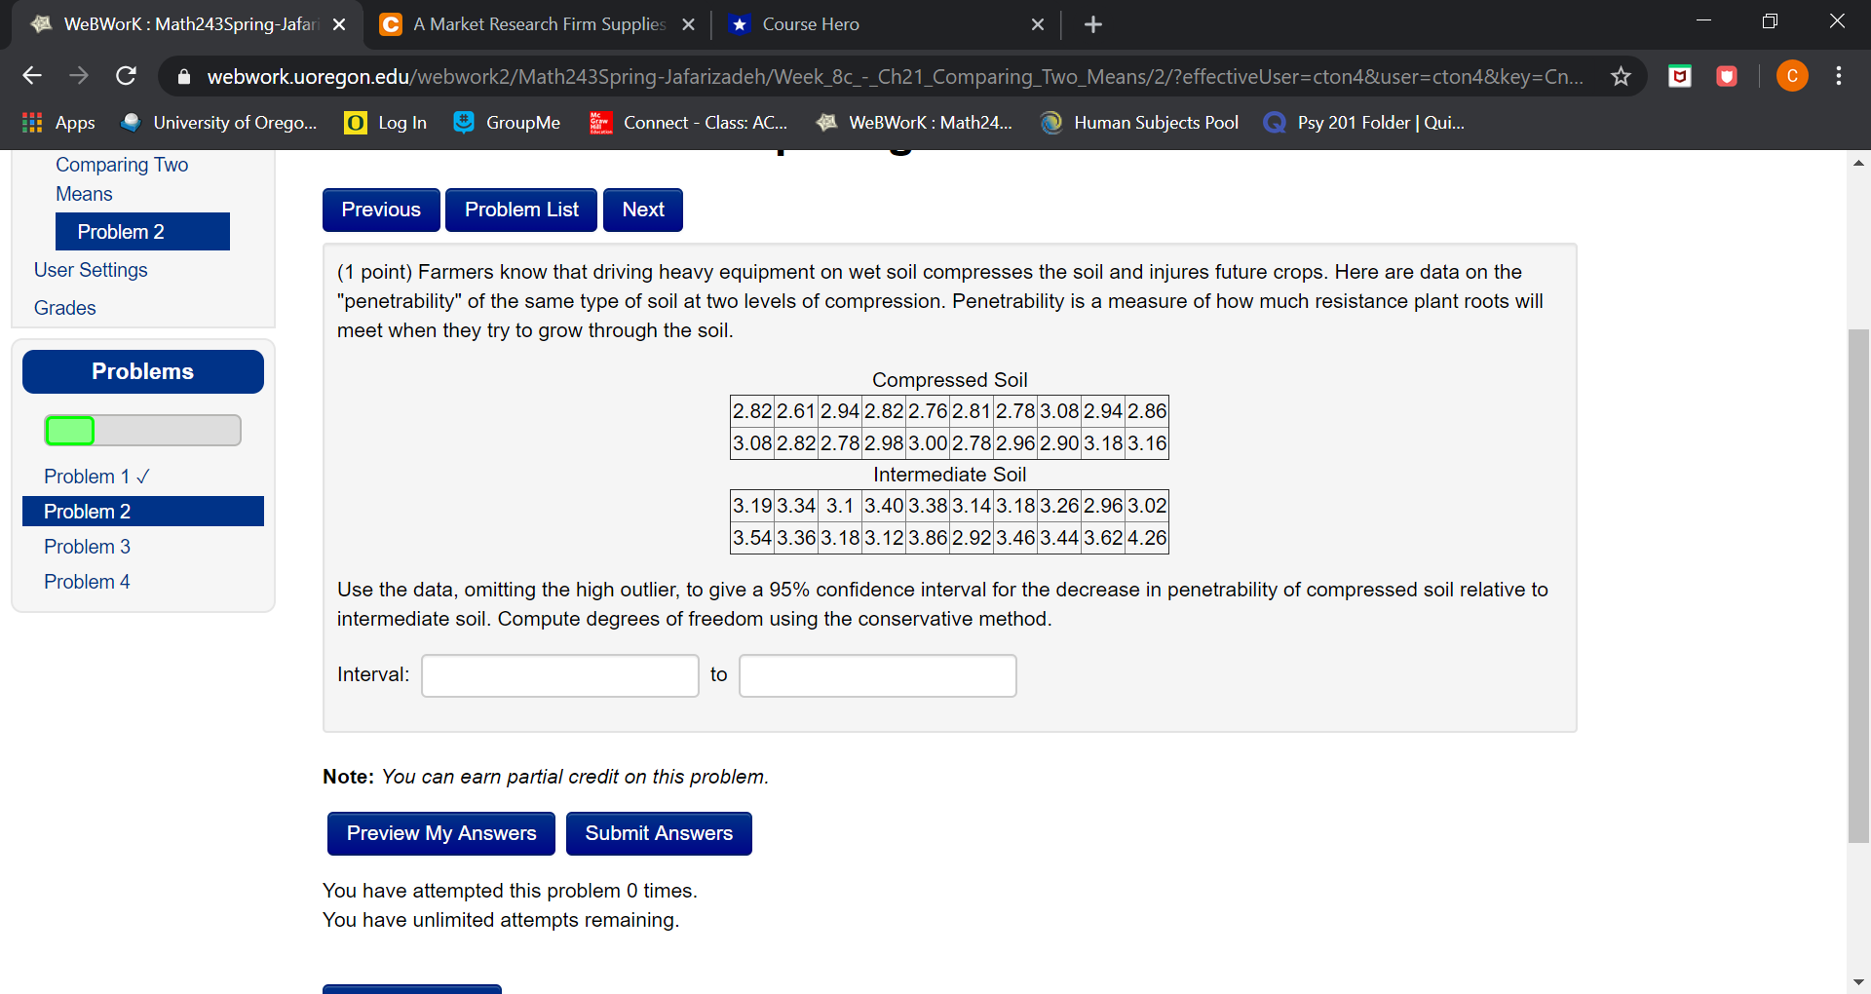This screenshot has width=1871, height=994.
Task: Close the Market Research Firm tab
Action: pos(688,24)
